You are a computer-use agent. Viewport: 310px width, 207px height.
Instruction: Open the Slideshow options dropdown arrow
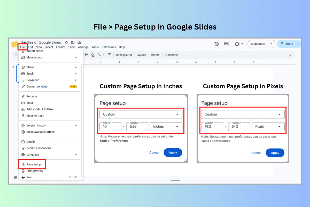click(x=271, y=44)
